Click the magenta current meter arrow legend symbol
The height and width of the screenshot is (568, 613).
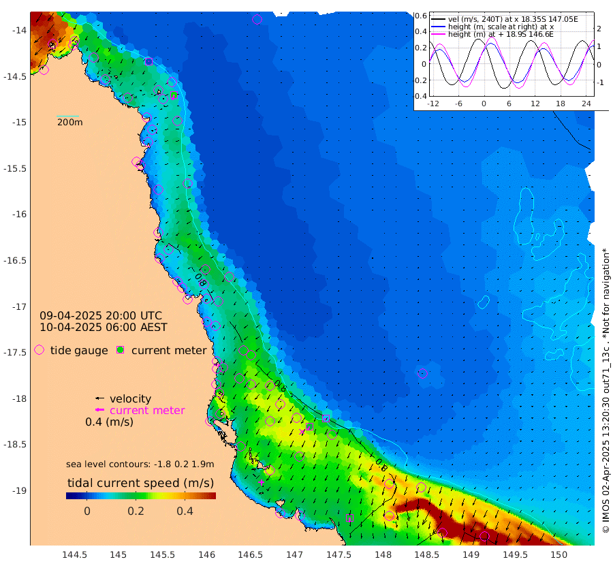tap(99, 410)
